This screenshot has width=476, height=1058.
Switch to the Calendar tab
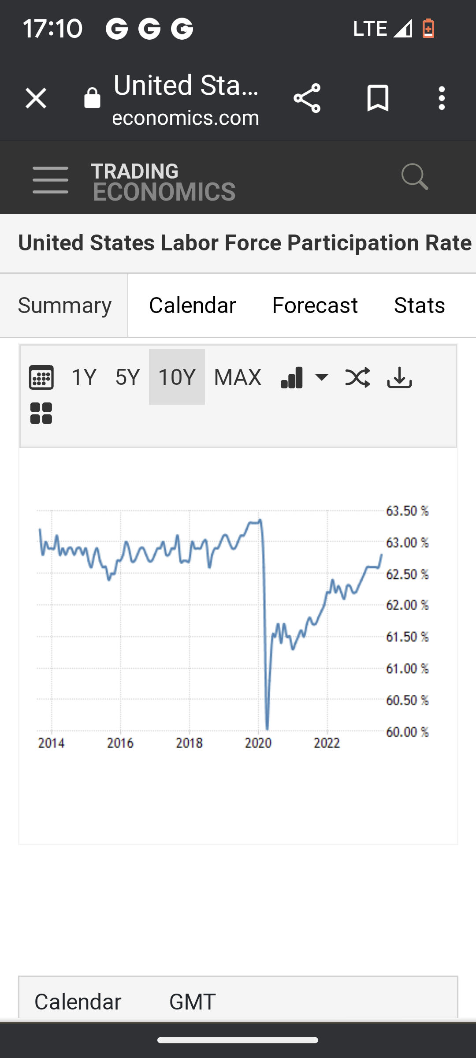pos(193,305)
